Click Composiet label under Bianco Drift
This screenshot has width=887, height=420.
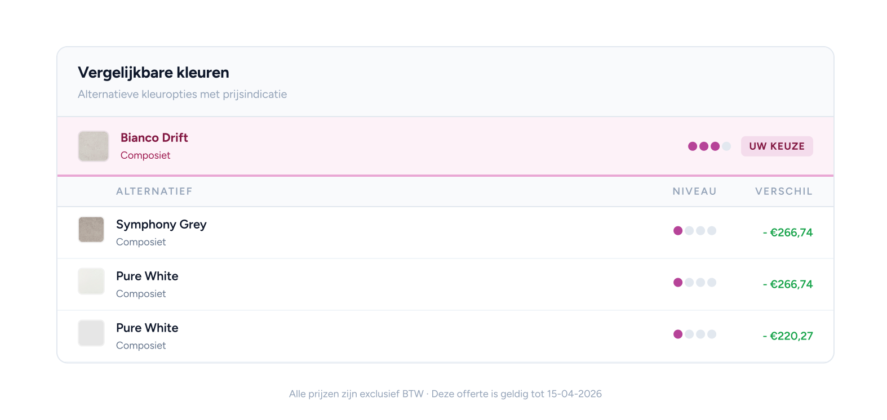coord(145,155)
